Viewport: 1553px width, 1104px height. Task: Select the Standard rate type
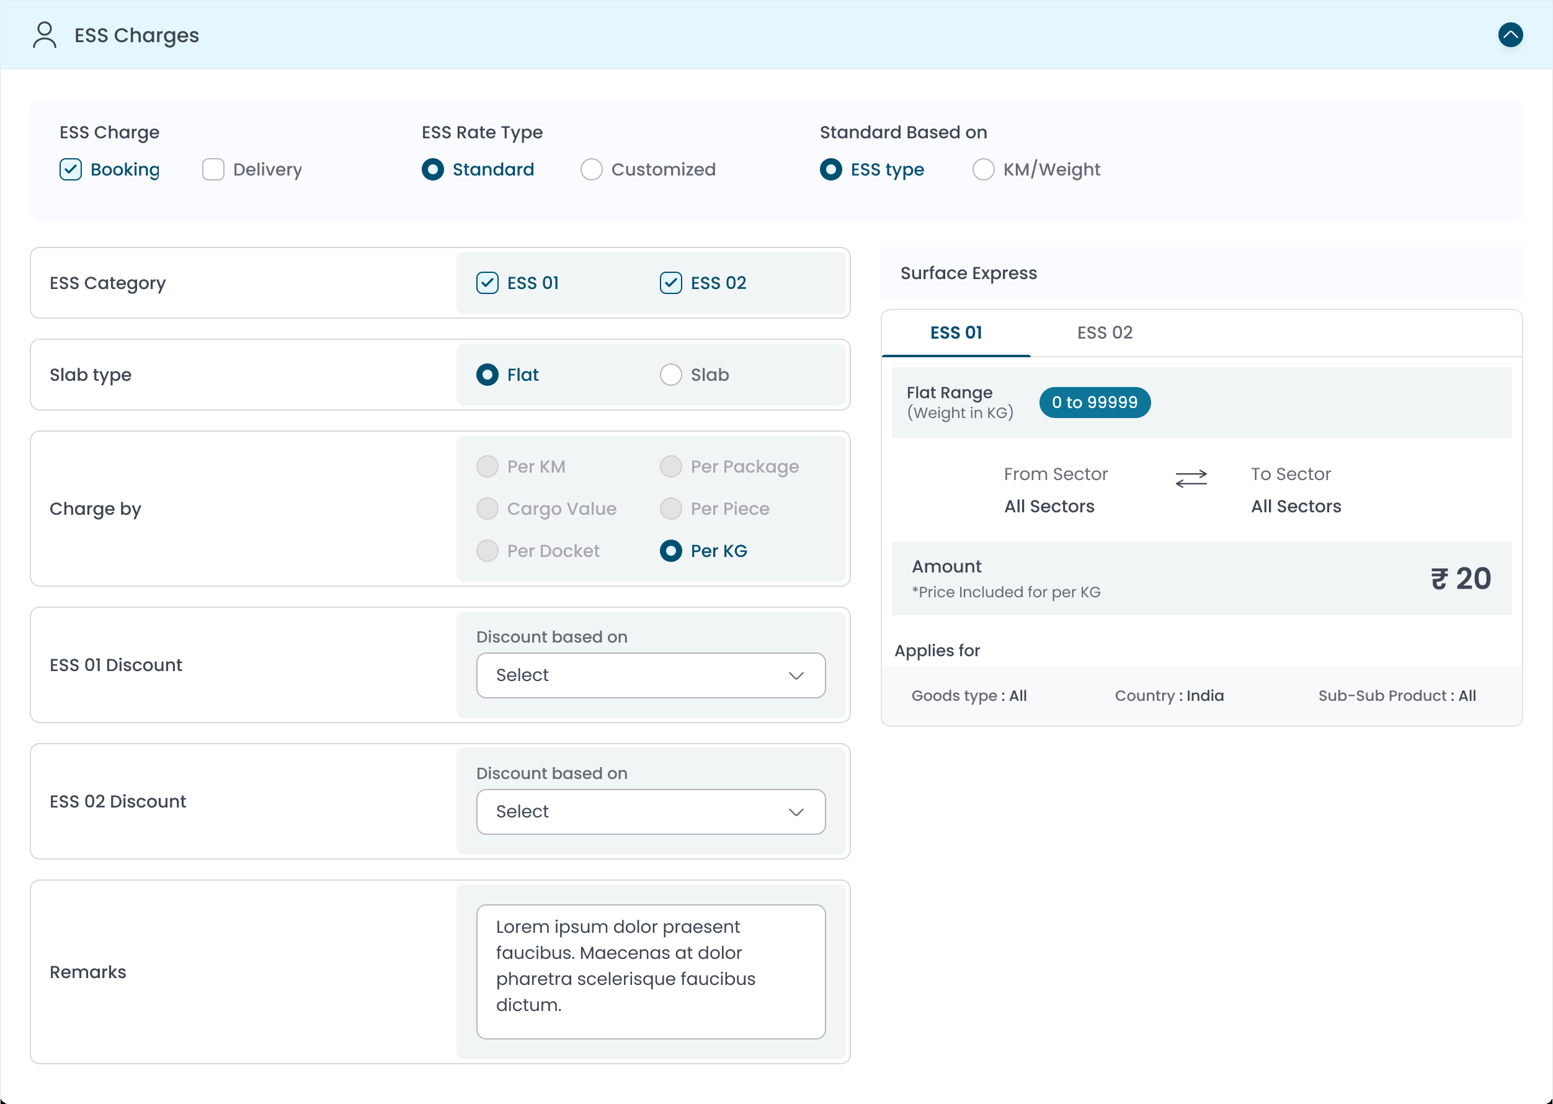click(433, 169)
